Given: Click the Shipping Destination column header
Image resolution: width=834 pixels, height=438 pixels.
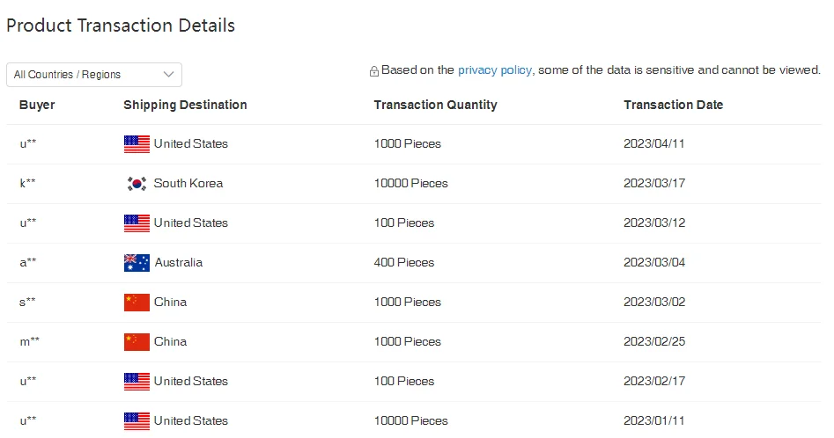Looking at the screenshot, I should 185,105.
